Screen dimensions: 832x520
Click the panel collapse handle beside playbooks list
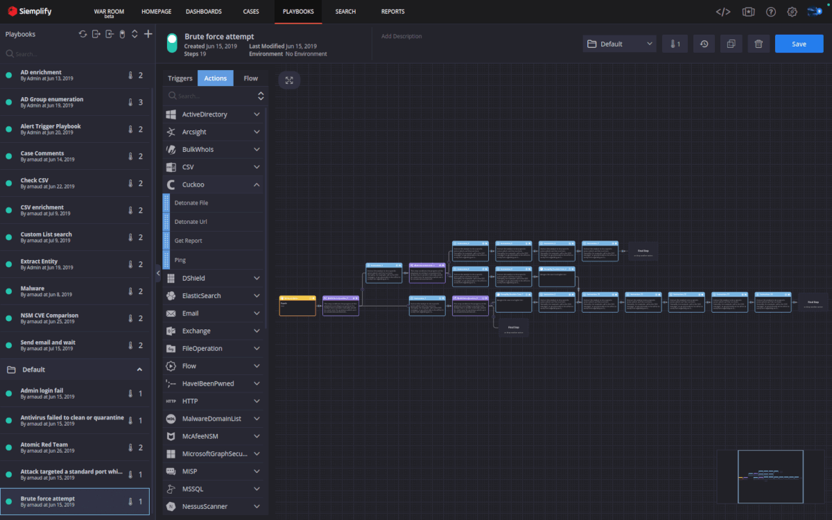(157, 274)
